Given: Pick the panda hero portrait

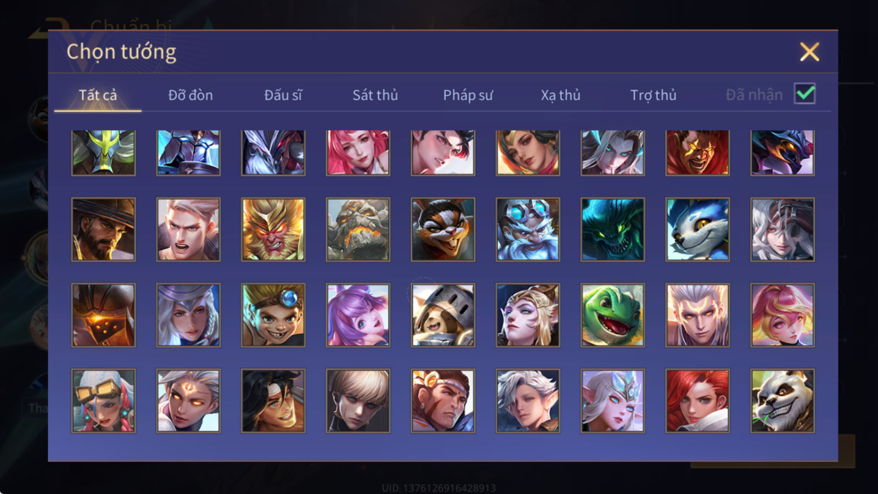Looking at the screenshot, I should tap(782, 401).
